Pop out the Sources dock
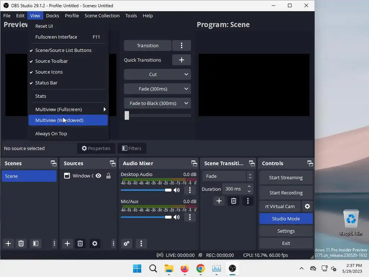This screenshot has height=277, width=369. click(113, 163)
